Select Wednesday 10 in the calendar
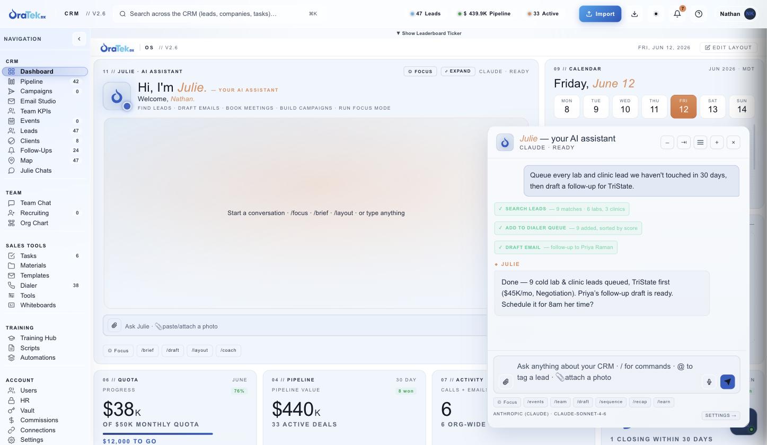 625,106
